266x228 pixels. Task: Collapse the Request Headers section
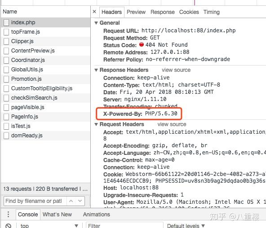coord(96,124)
